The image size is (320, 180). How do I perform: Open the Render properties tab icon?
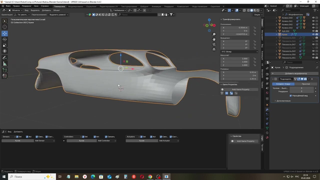[267, 74]
